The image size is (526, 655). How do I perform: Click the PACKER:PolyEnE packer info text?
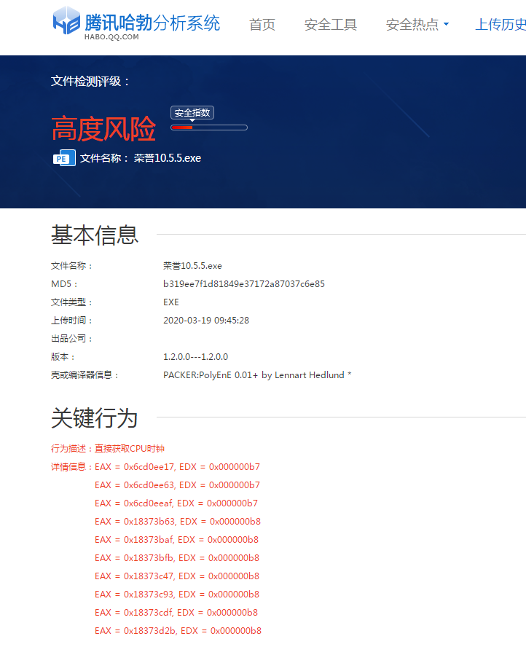(257, 375)
